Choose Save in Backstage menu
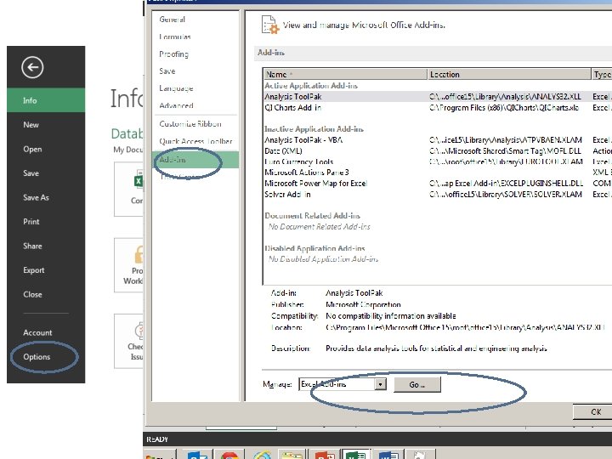 (46, 173)
